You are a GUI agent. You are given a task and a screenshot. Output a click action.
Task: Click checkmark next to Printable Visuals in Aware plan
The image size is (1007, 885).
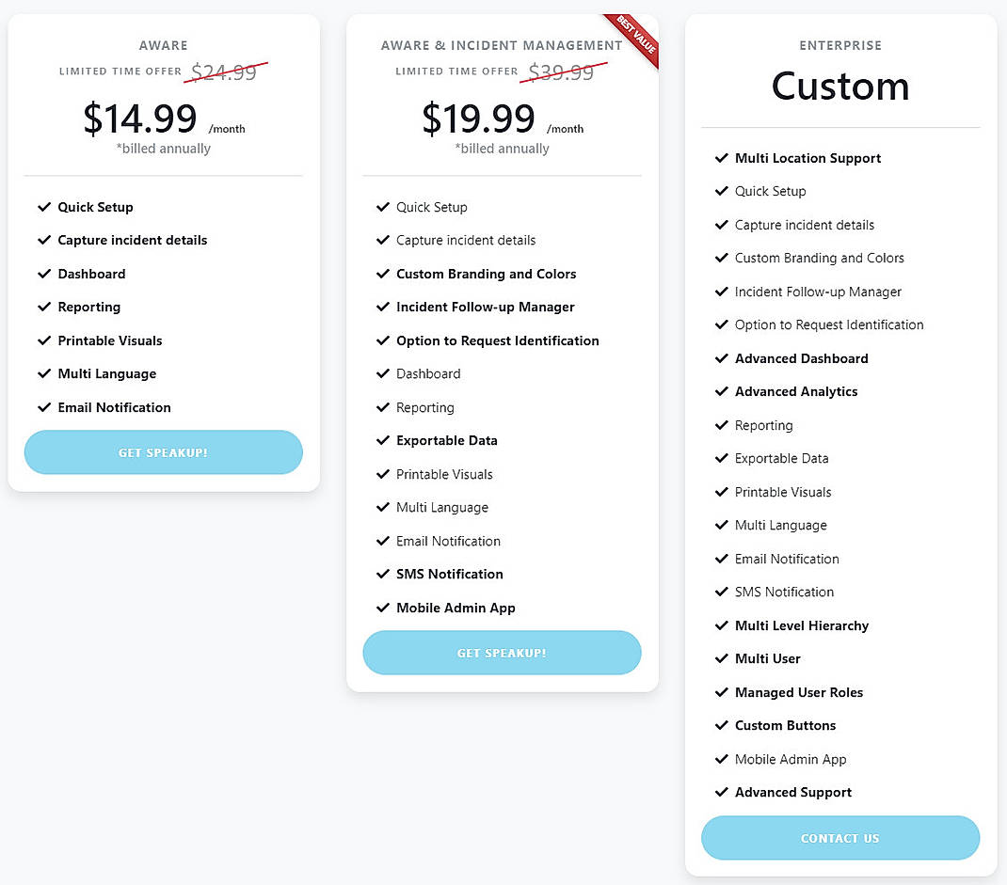[44, 340]
